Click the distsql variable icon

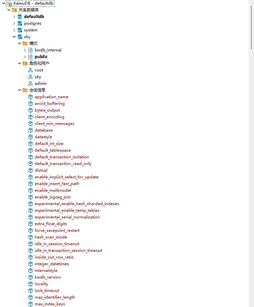(30, 170)
